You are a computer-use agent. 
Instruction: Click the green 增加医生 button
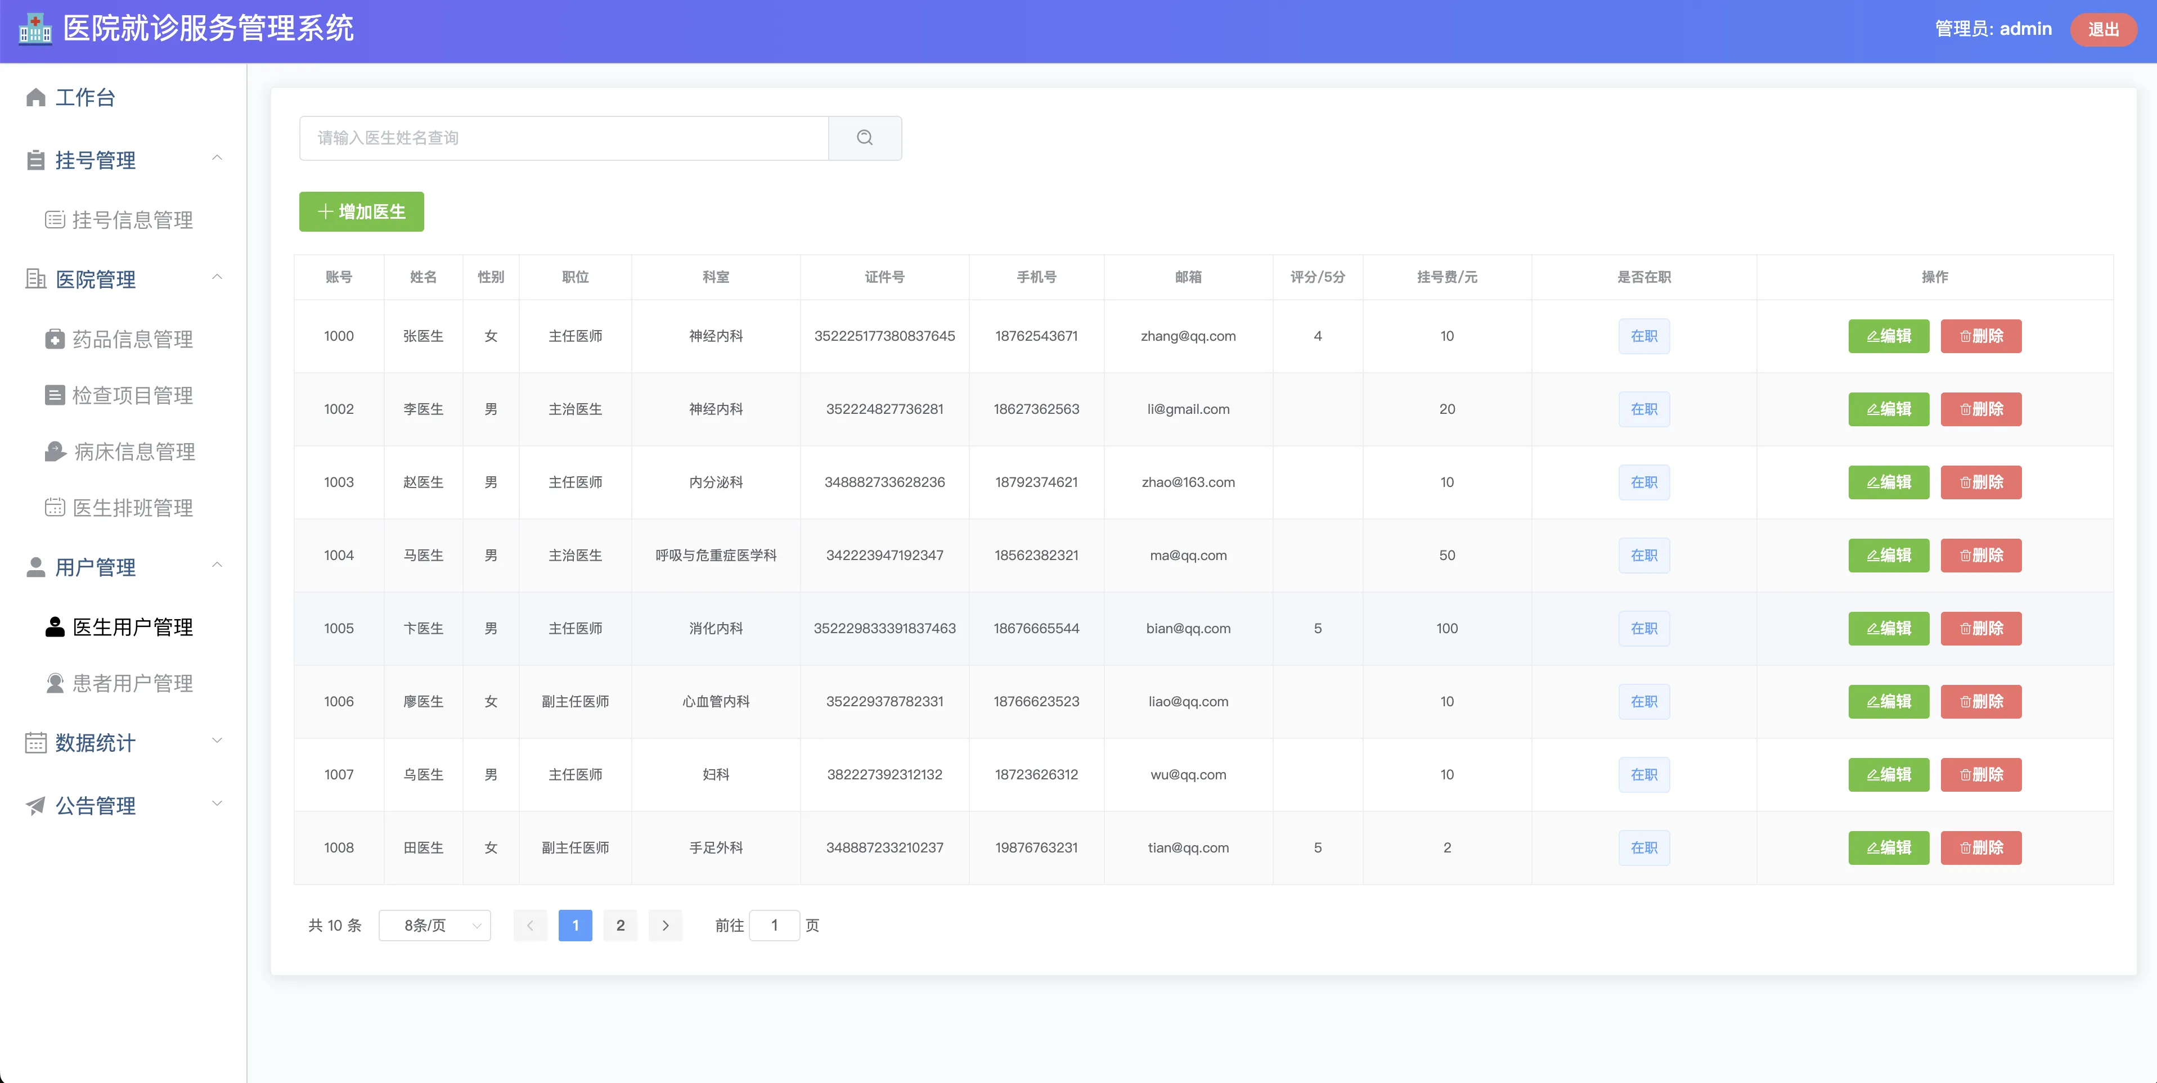pos(361,212)
